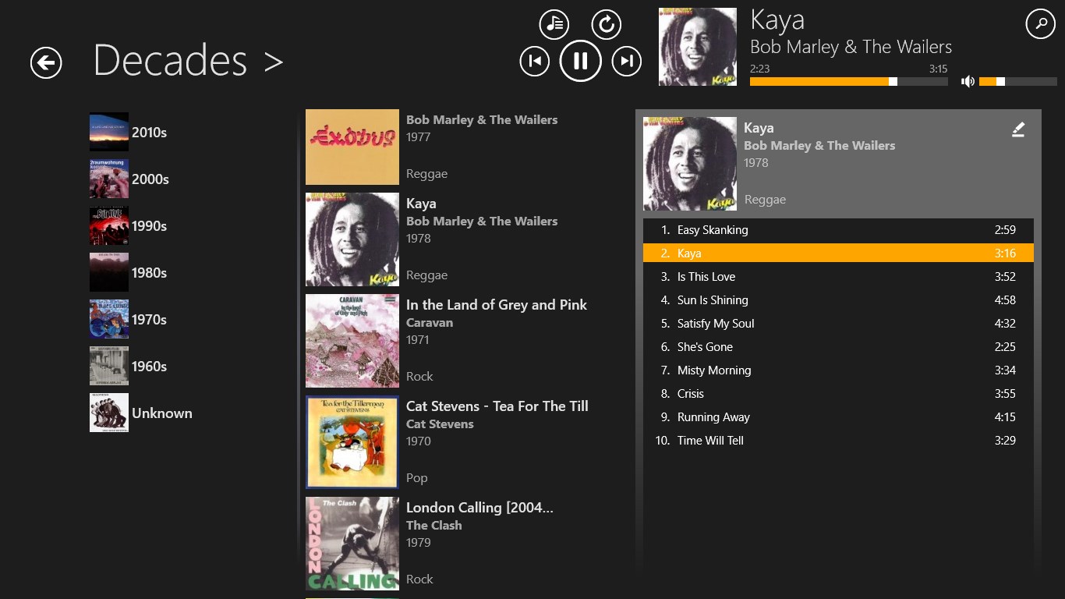Open the Exodus album cover
Screen dimensions: 1065x599
(352, 147)
